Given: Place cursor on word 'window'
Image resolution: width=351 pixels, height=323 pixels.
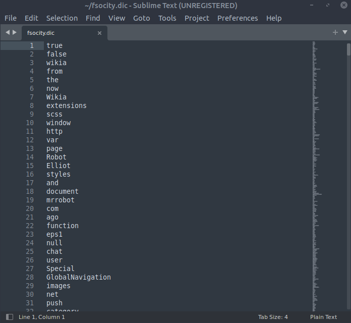Looking at the screenshot, I should click(x=58, y=123).
